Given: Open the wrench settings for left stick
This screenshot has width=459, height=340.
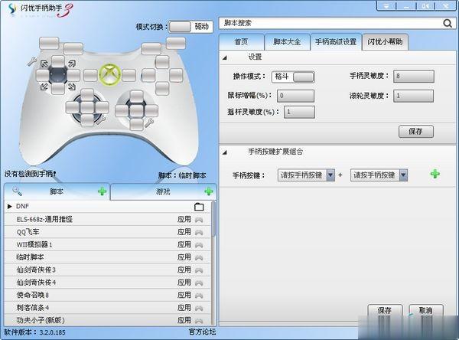Looking at the screenshot, I should pos(101,120).
